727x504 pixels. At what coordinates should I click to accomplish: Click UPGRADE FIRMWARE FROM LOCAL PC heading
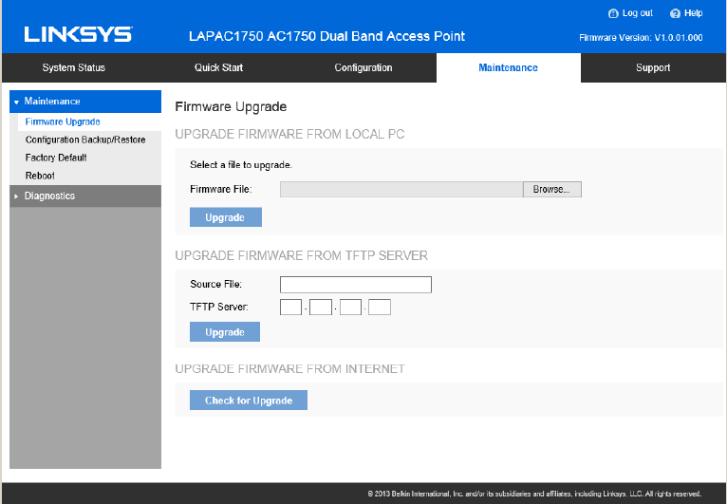[289, 135]
